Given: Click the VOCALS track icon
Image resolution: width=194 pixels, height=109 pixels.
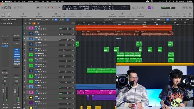Looking at the screenshot, I should [x=31, y=92].
